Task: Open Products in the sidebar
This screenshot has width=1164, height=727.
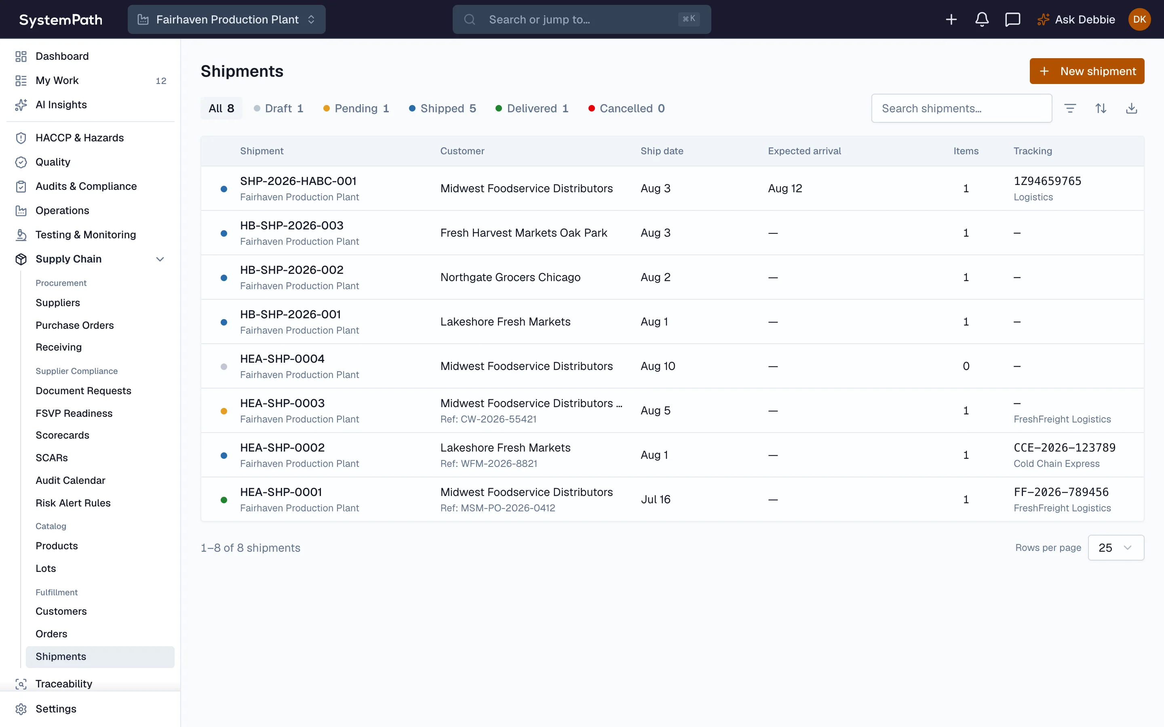Action: 57,546
